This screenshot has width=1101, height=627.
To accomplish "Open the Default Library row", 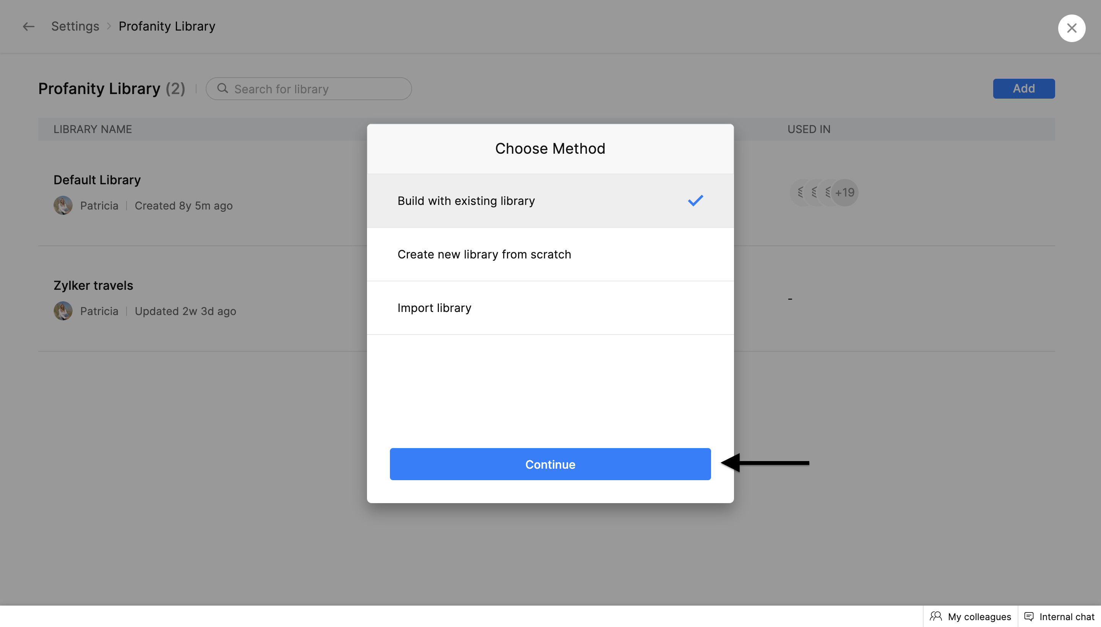I will click(97, 180).
